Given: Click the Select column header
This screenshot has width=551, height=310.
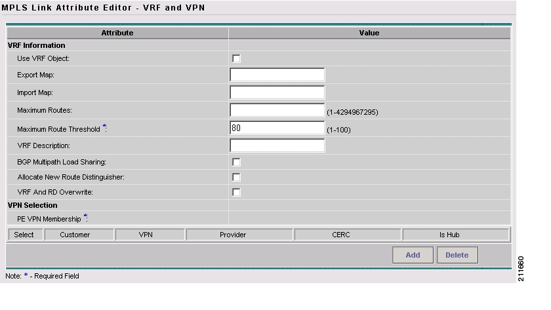Looking at the screenshot, I should coord(24,235).
